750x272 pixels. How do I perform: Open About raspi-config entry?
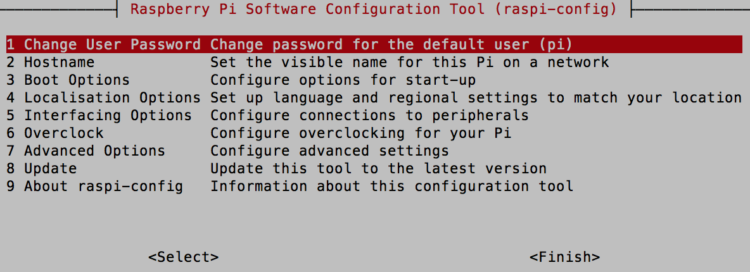(x=374, y=186)
